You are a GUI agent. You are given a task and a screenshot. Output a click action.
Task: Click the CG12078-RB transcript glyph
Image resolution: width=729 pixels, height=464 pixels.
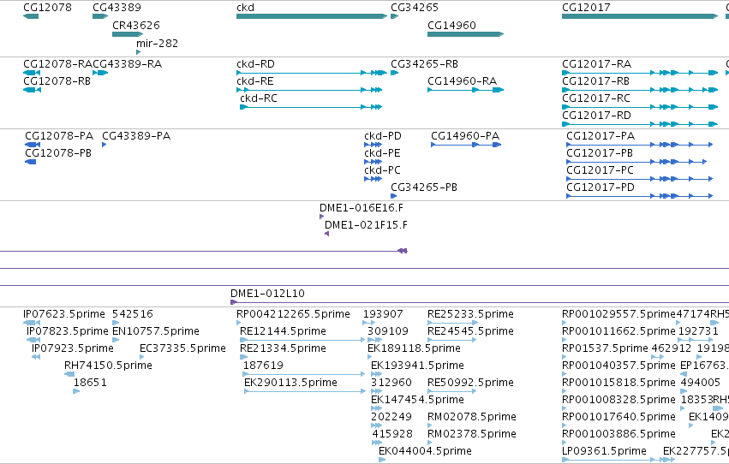[32, 90]
